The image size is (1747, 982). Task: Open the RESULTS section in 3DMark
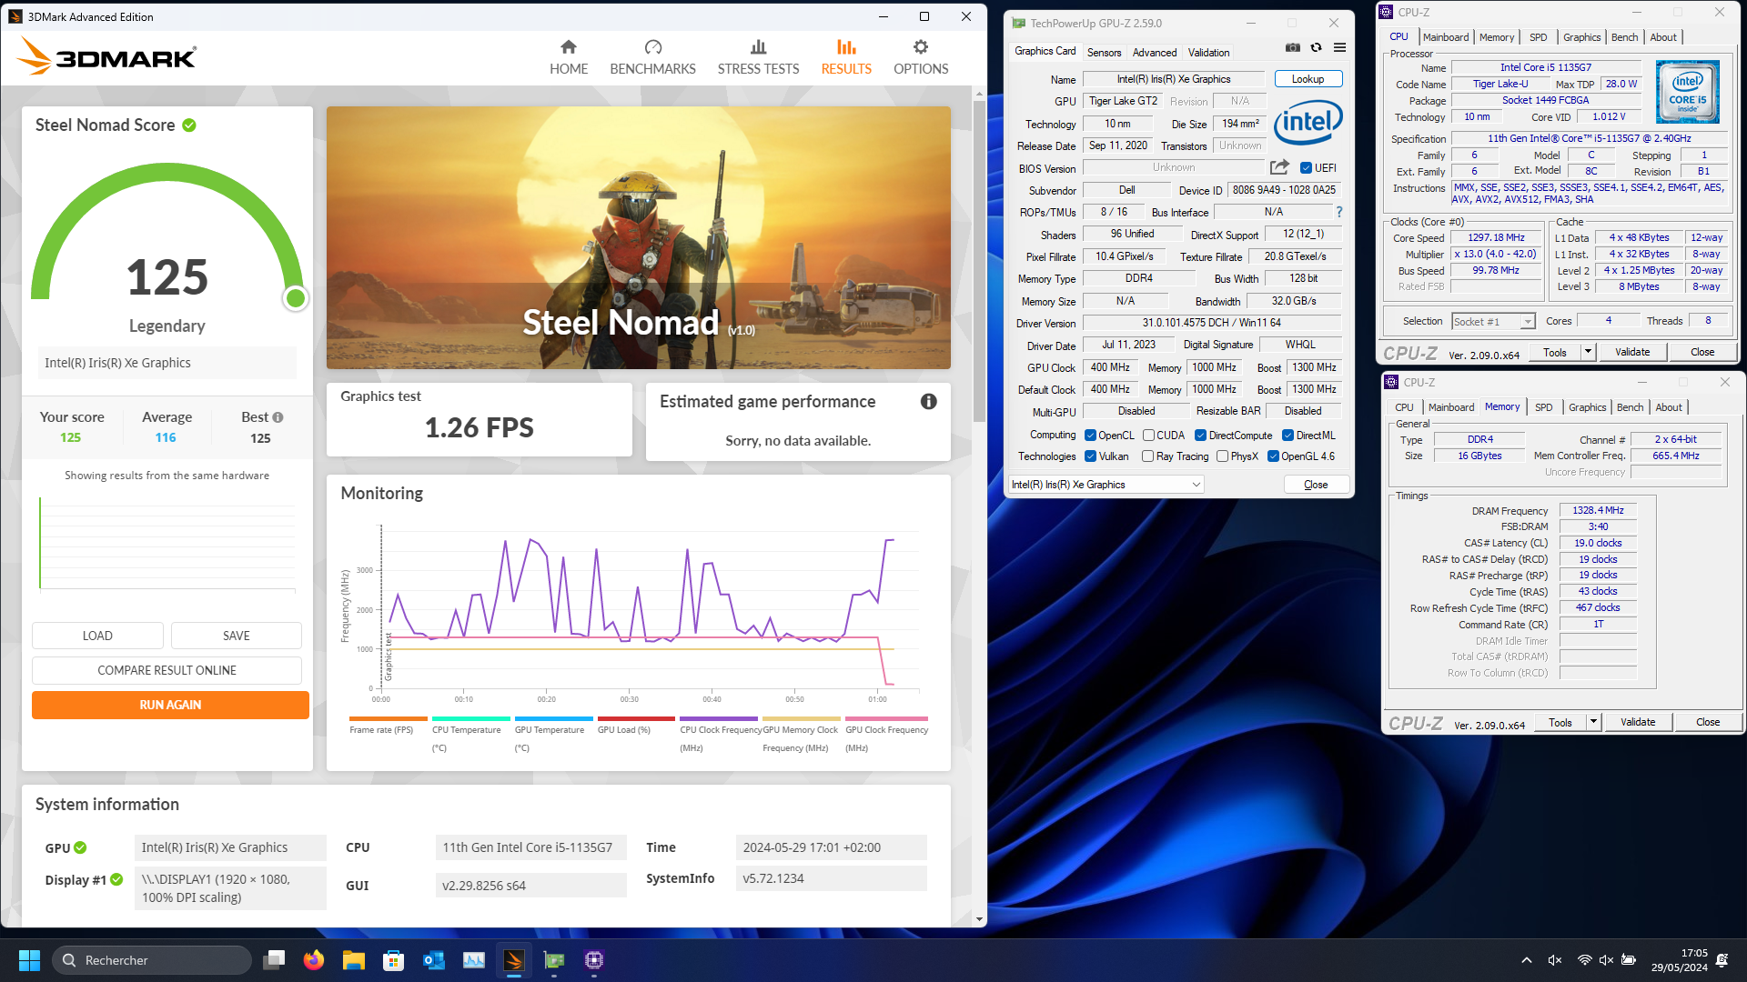click(846, 57)
